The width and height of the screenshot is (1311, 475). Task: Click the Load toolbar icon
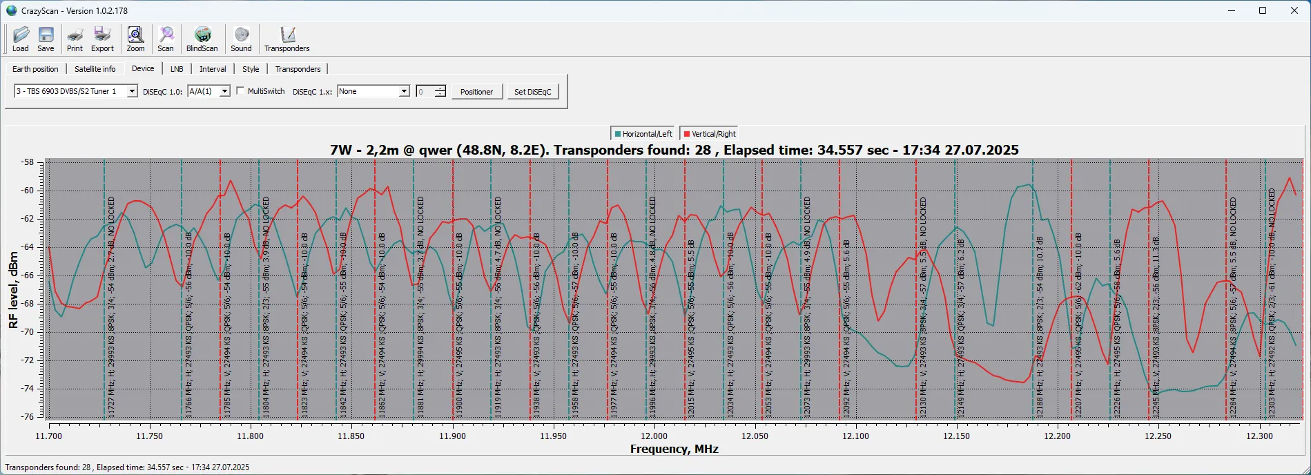click(x=21, y=39)
